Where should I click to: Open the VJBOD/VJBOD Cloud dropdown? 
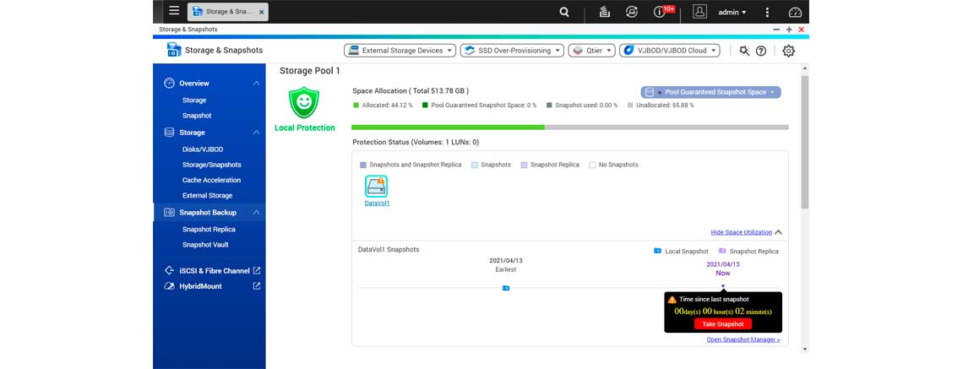tap(669, 51)
